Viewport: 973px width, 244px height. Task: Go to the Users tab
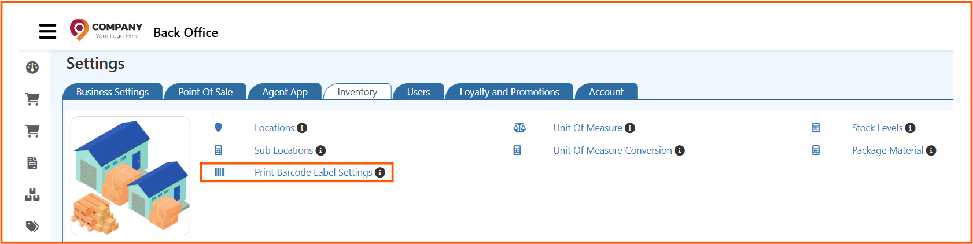[x=418, y=92]
